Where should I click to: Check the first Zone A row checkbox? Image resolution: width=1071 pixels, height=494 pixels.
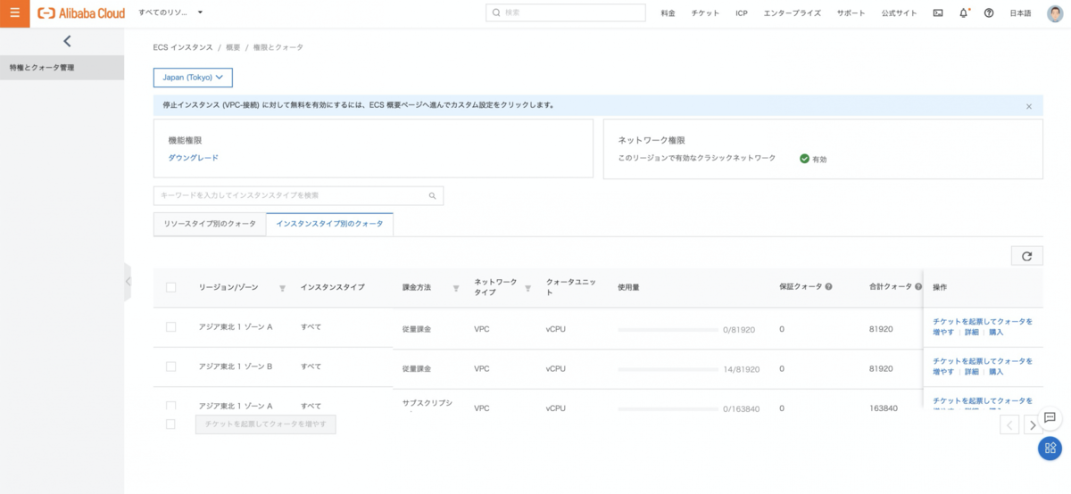click(171, 327)
